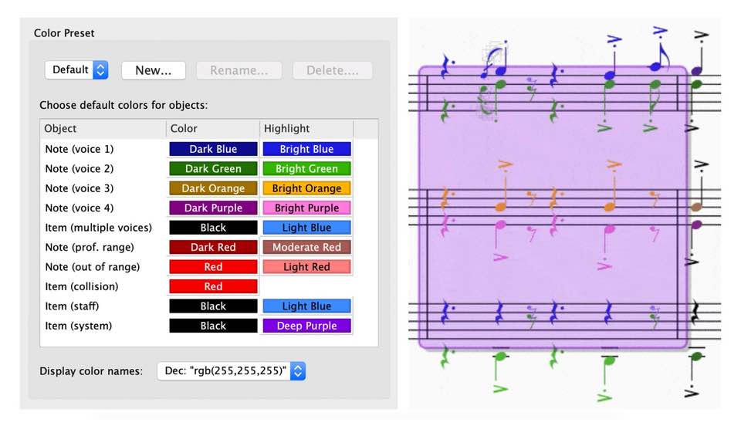Click the greyed-out Rename... button

(239, 70)
